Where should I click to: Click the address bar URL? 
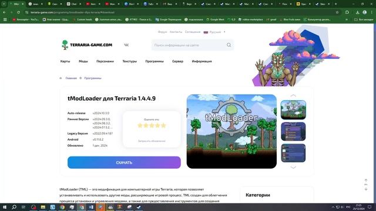72,12
